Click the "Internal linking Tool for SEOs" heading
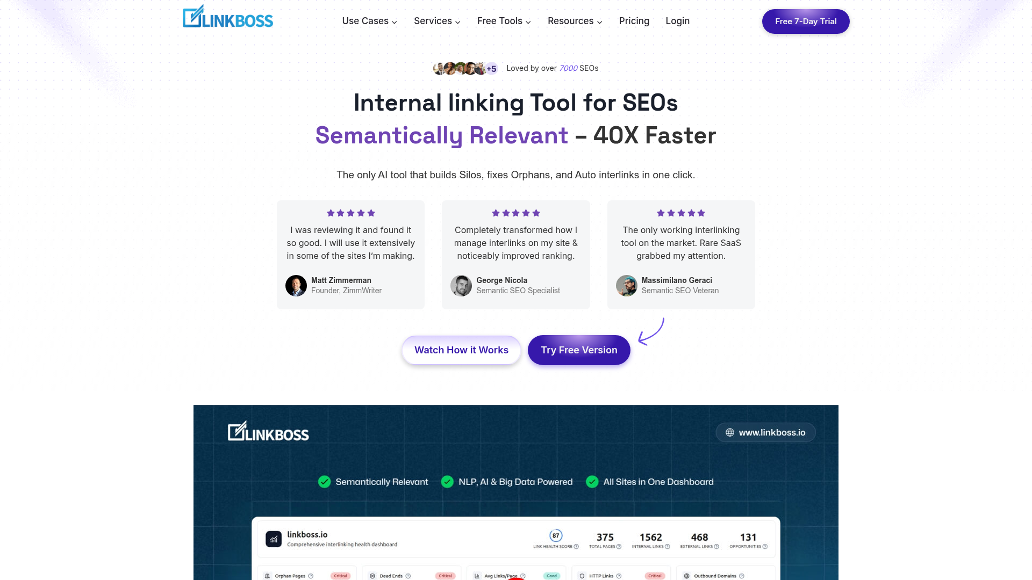Image resolution: width=1032 pixels, height=580 pixels. tap(516, 103)
